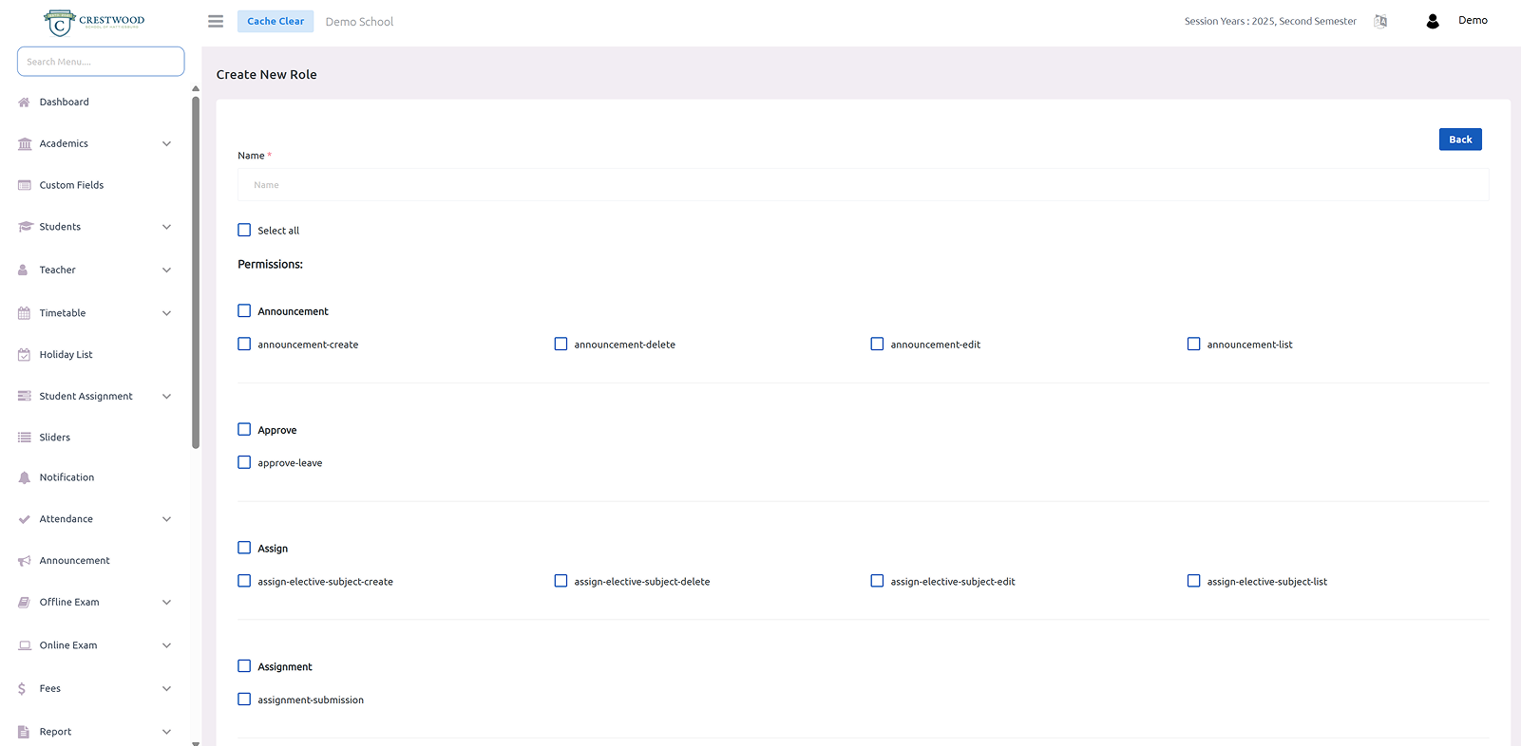Click the Dashboard home icon

tap(25, 103)
